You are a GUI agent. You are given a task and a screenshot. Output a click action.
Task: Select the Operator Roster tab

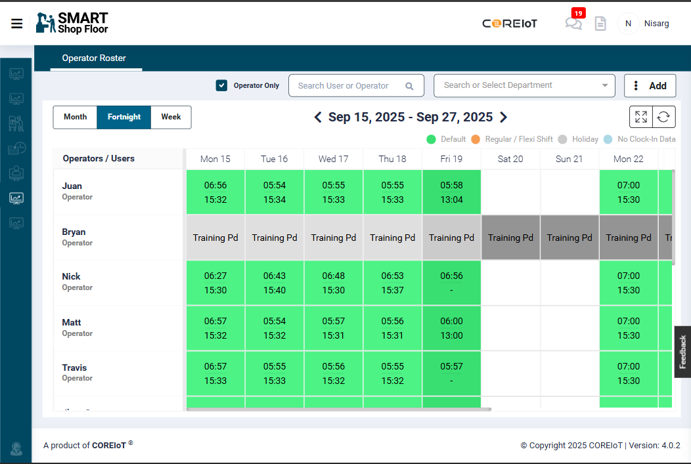tap(94, 58)
